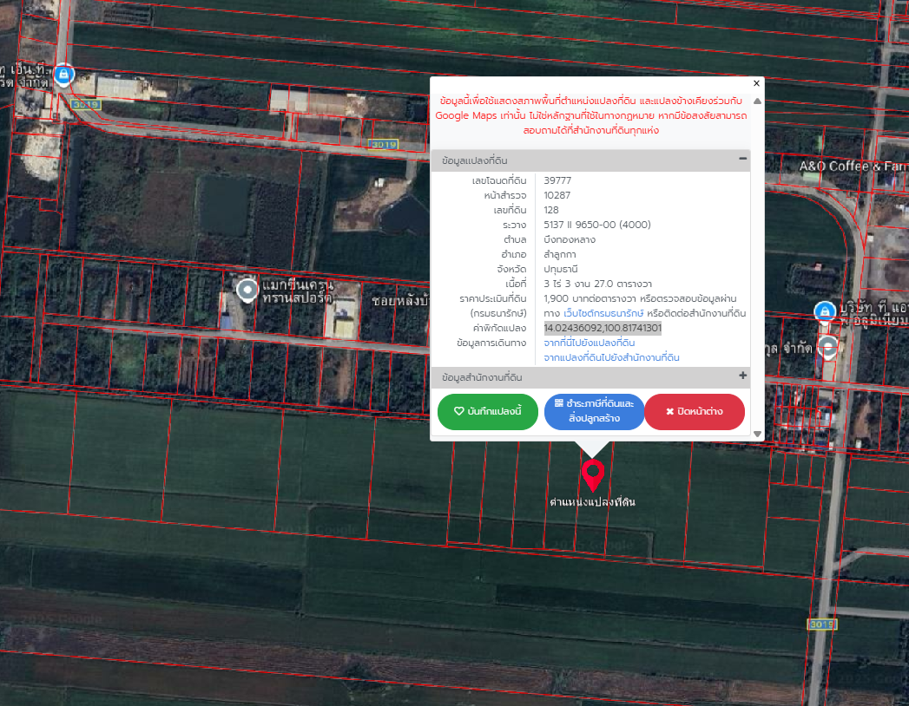909x706 pixels.
Task: Click the ปิดหน้าต่าง red button
Action: [x=695, y=411]
